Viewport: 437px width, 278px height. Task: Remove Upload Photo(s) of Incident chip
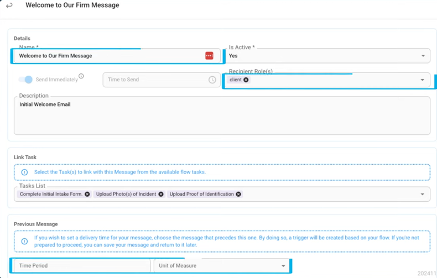coord(161,194)
